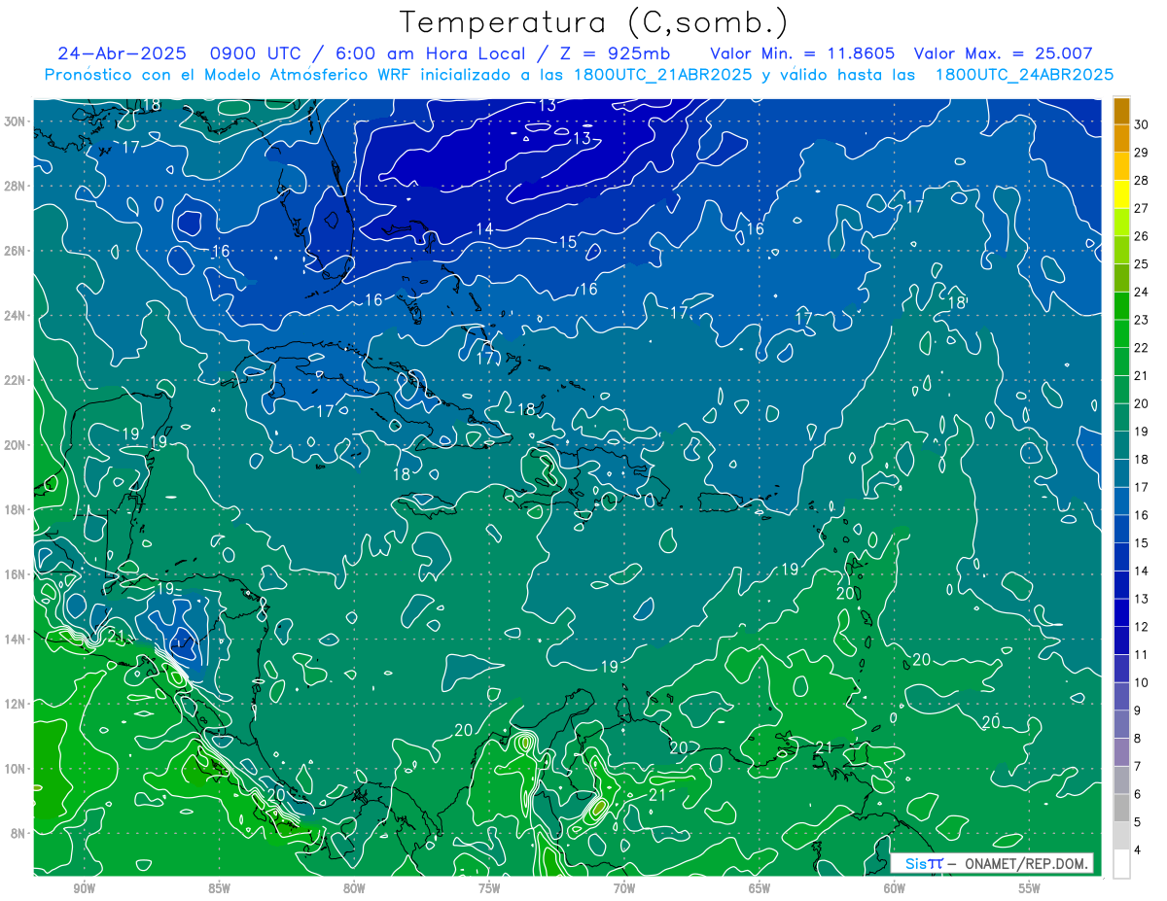The height and width of the screenshot is (901, 1167).
Task: Click the '16N' latitude axis label
Action: click(16, 574)
